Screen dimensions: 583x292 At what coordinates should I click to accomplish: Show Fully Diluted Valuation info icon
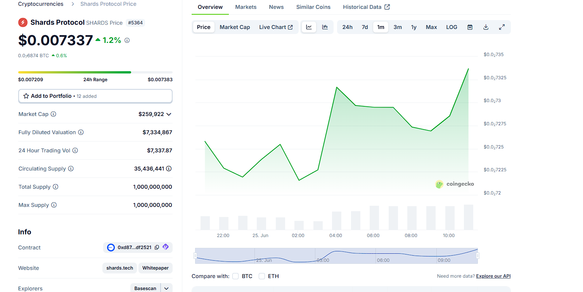click(81, 132)
